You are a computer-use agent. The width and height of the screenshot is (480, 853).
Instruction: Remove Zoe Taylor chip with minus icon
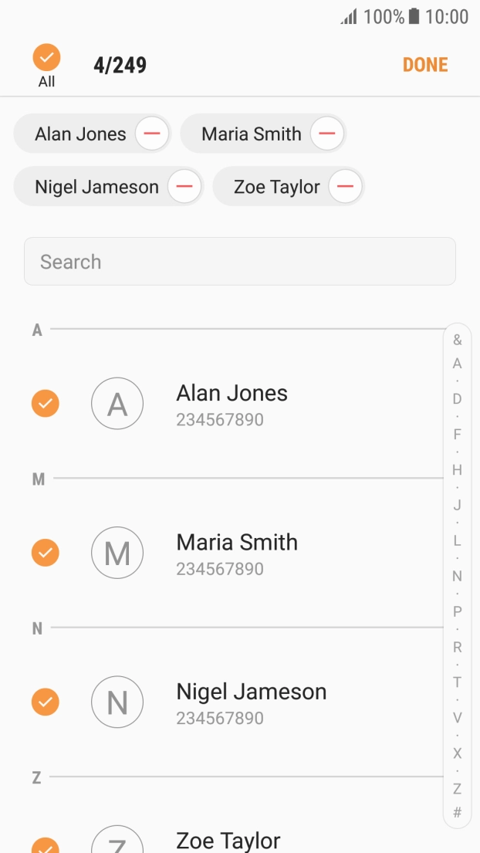point(345,187)
